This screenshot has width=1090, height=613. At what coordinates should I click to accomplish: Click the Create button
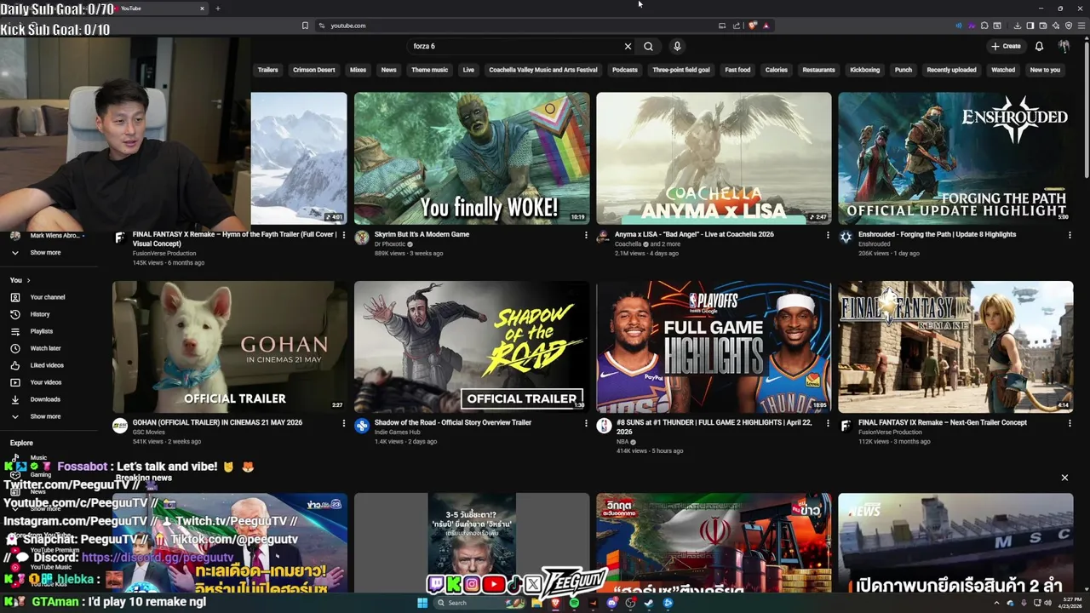point(1006,46)
